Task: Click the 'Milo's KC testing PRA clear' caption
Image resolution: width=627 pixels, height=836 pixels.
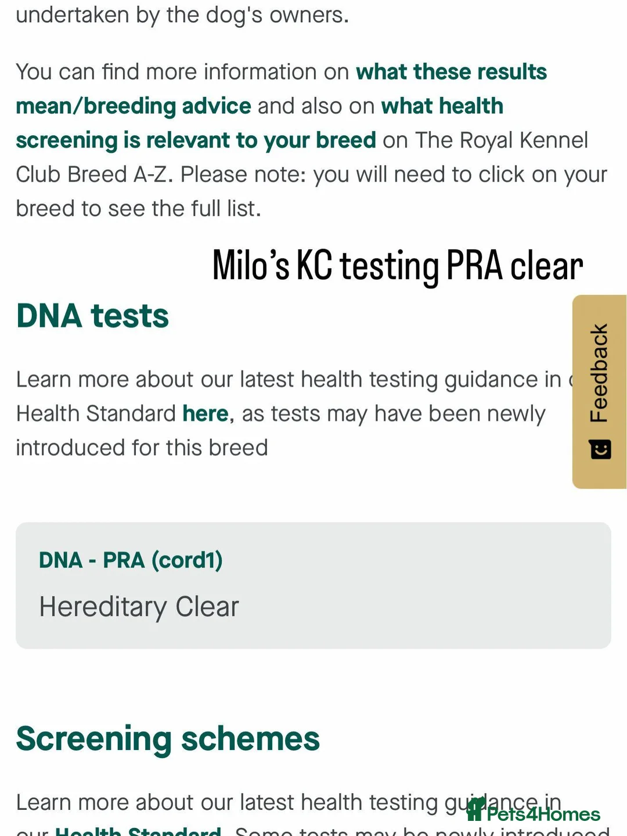Action: [x=398, y=266]
